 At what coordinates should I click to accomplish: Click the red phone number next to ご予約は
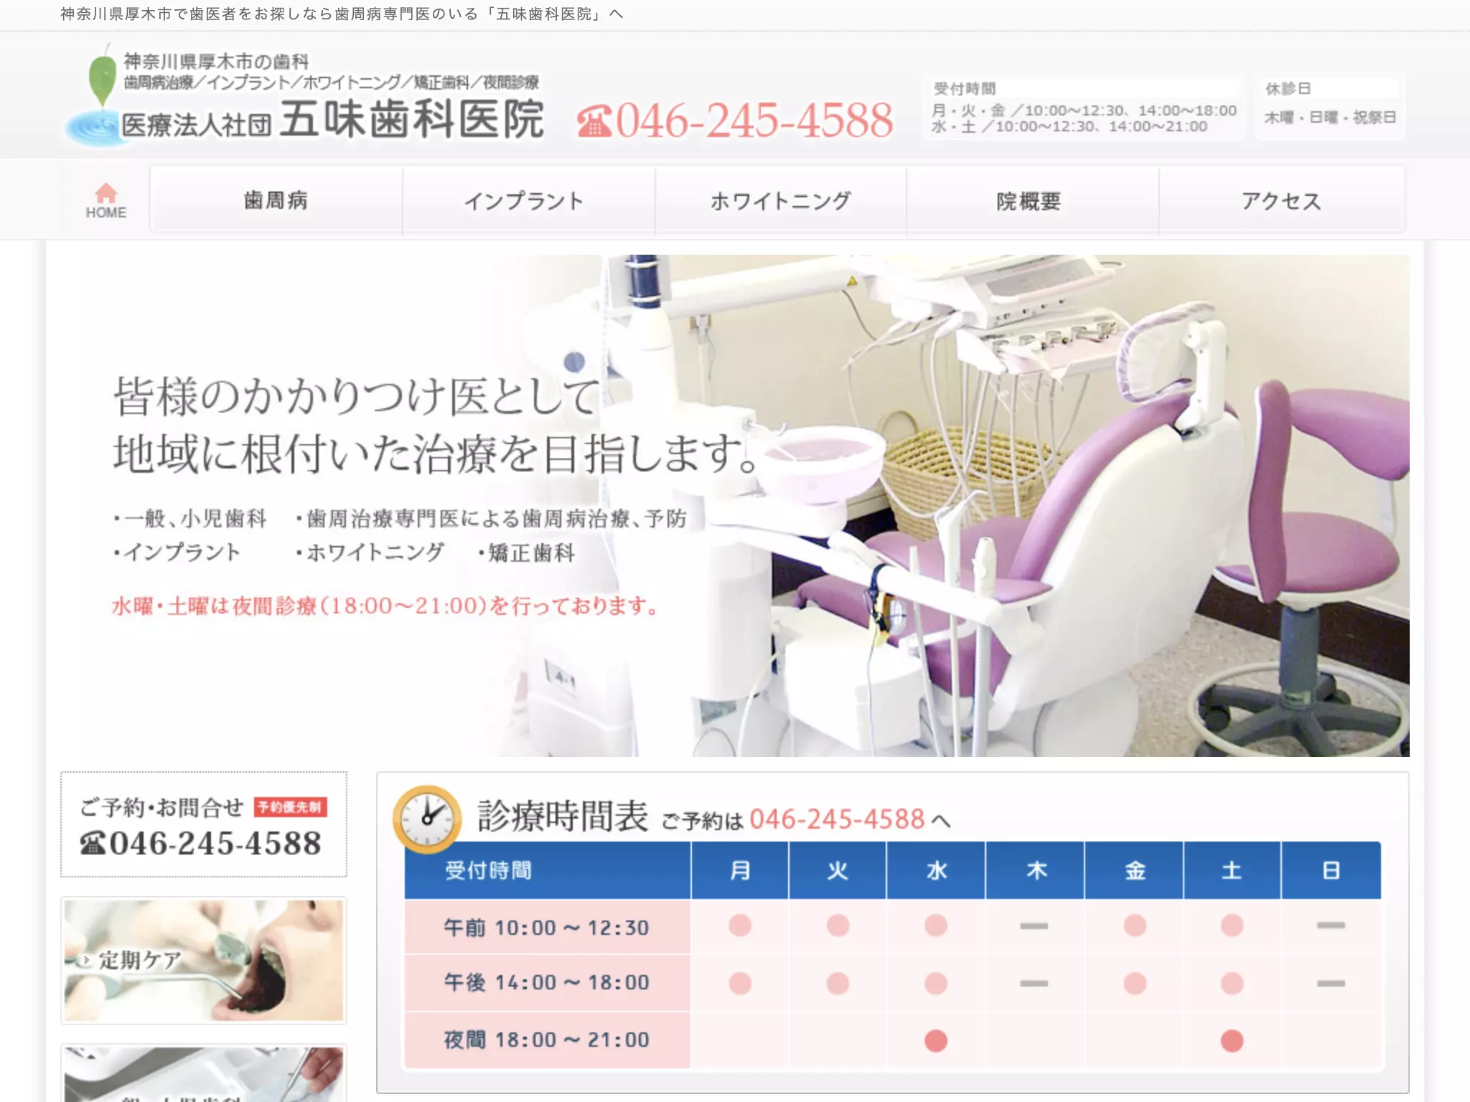tap(837, 819)
